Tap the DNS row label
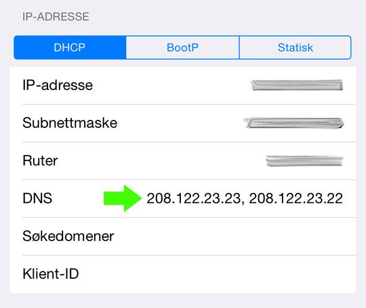The width and height of the screenshot is (366, 308). click(x=37, y=198)
